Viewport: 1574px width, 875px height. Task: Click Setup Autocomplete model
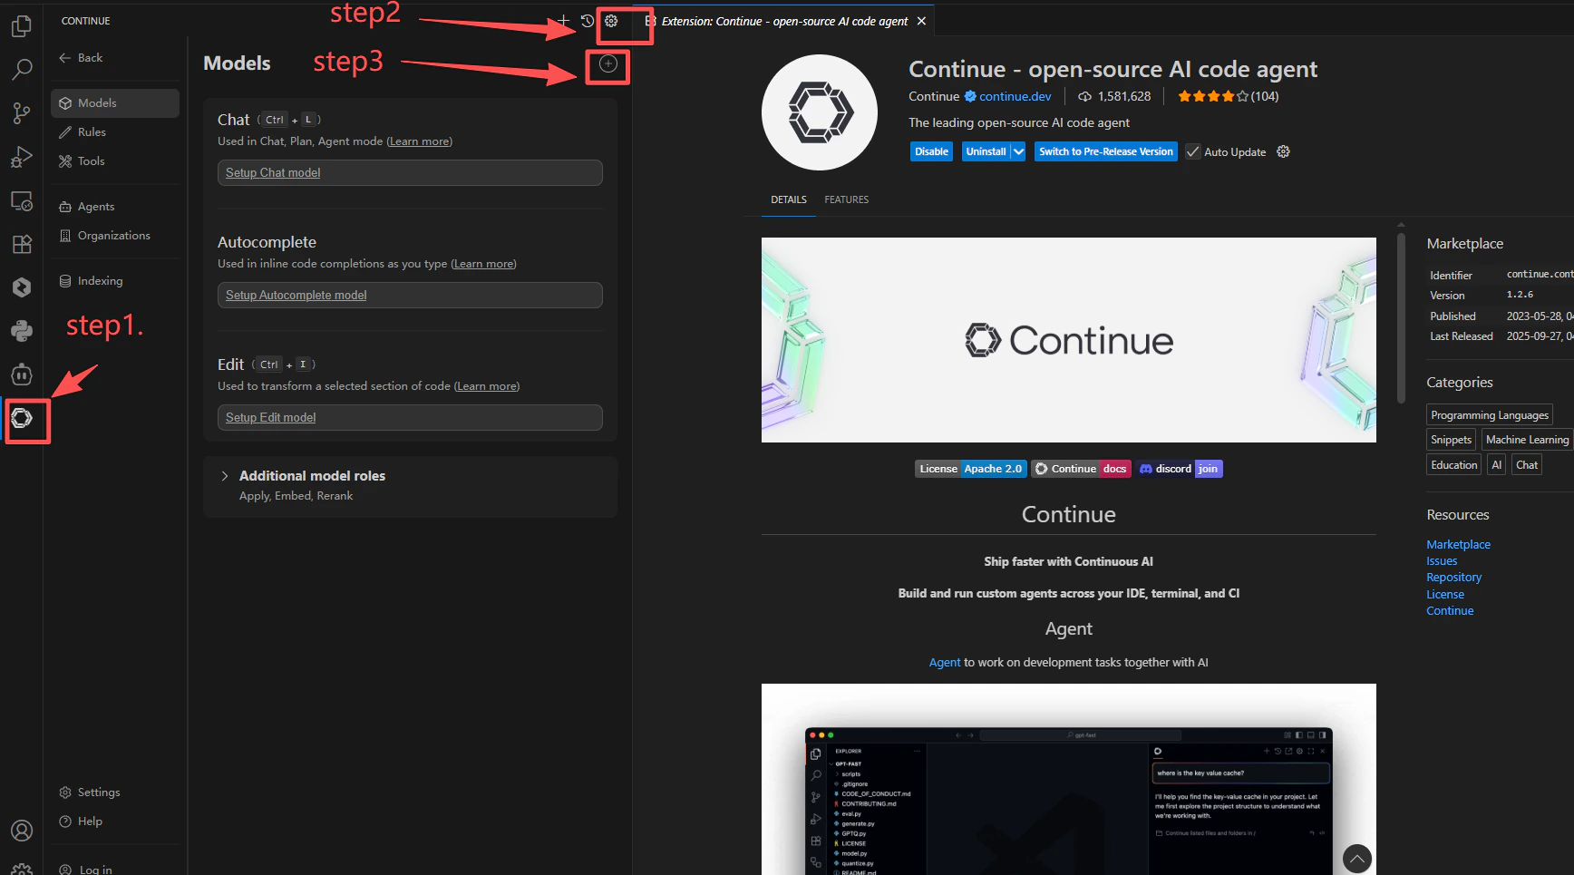(410, 295)
